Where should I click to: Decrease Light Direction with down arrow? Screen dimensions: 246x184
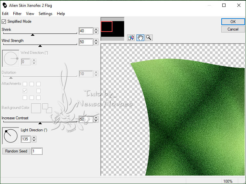tap(34, 141)
